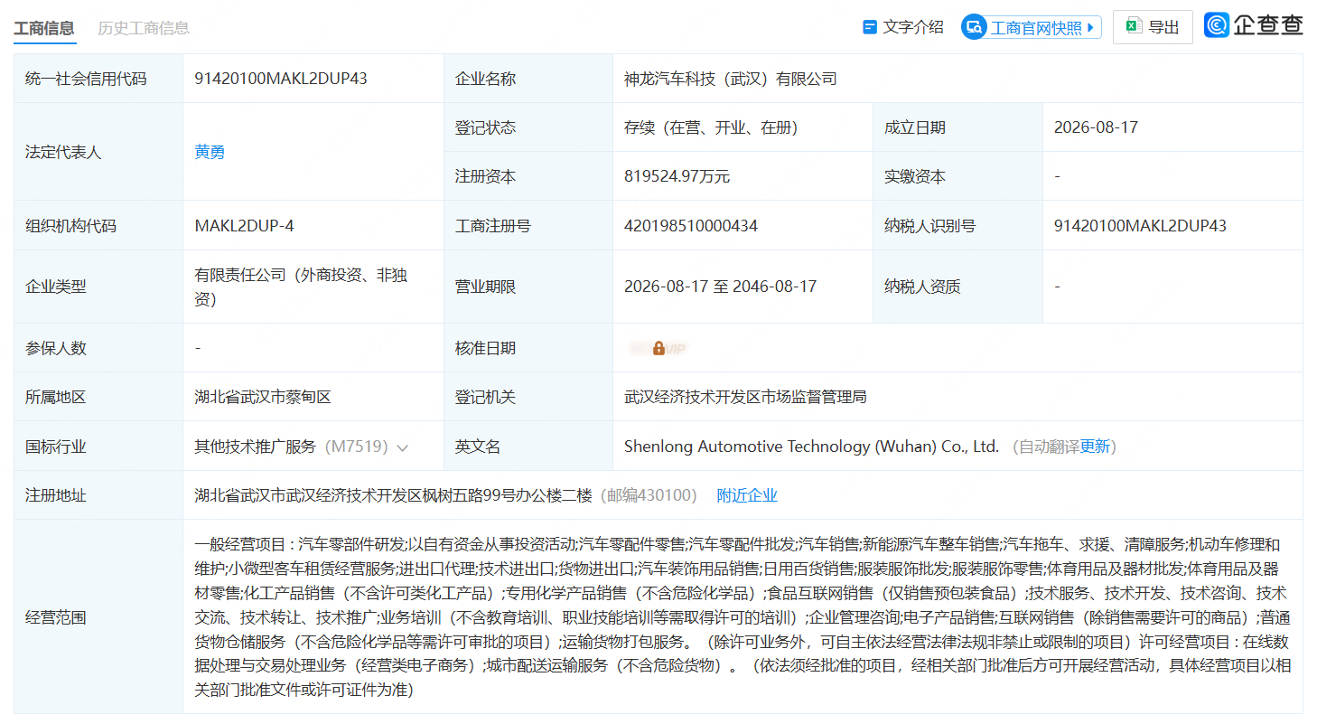Screen dimensions: 1317x724
Task: Click organization code MAKL2DUP-4
Action: [245, 225]
